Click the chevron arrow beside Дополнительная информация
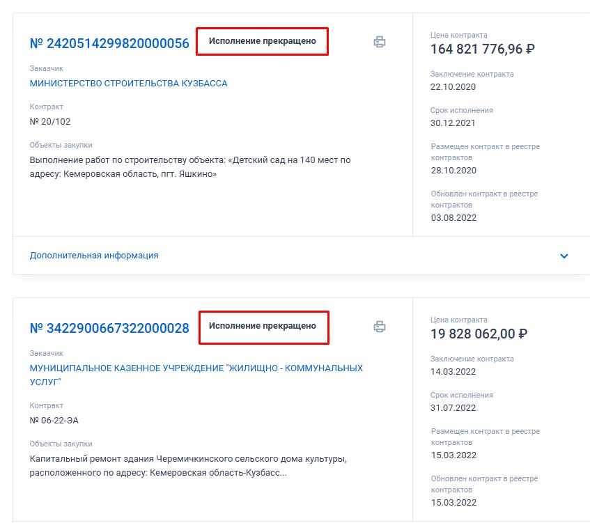The image size is (590, 523). [x=564, y=256]
